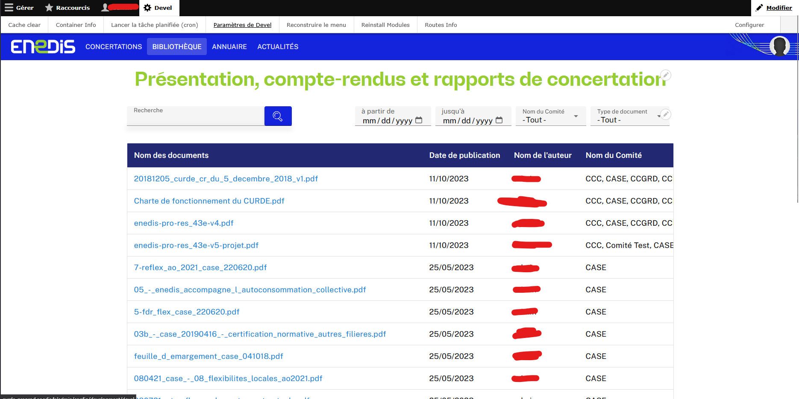Viewport: 799px width, 399px height.
Task: Open 05_-_enedis_accompagne_l_autoconsommation_collective.pdf
Action: [x=250, y=290]
